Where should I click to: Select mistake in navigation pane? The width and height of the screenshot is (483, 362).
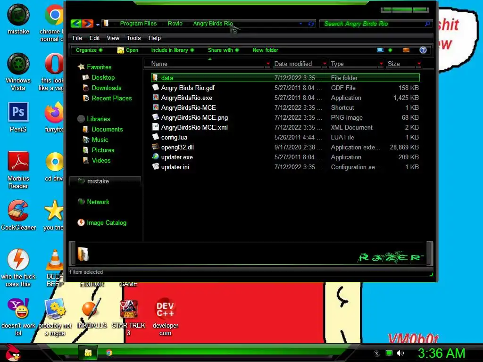click(105, 181)
